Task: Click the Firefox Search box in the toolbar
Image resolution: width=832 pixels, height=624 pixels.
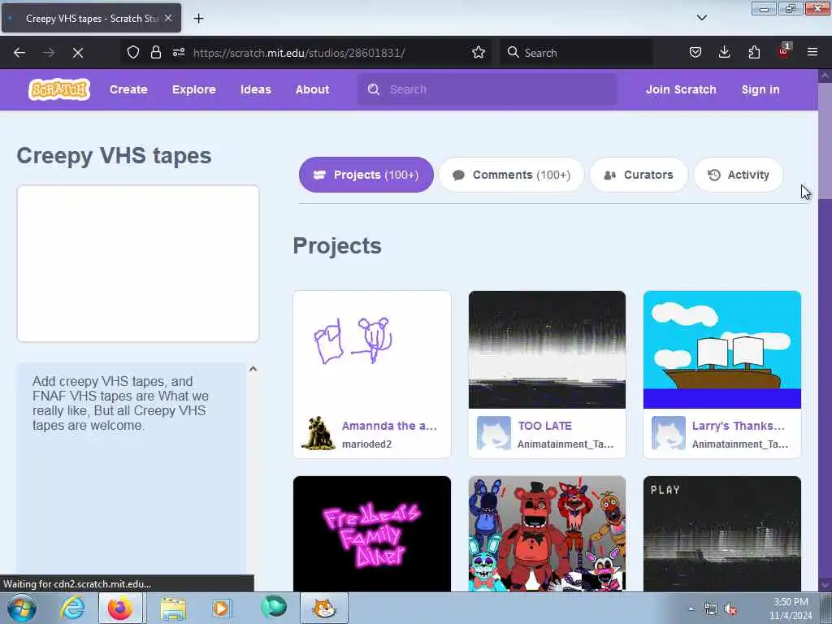Action: point(576,52)
